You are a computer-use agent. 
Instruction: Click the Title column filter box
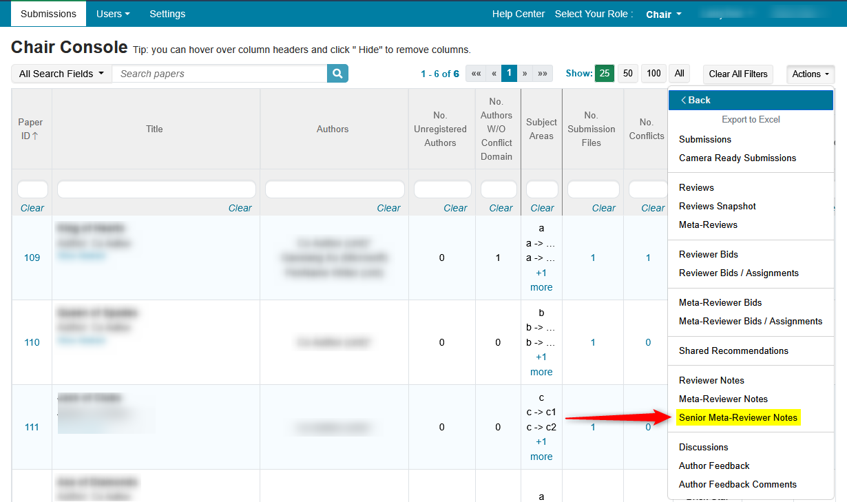tap(156, 189)
